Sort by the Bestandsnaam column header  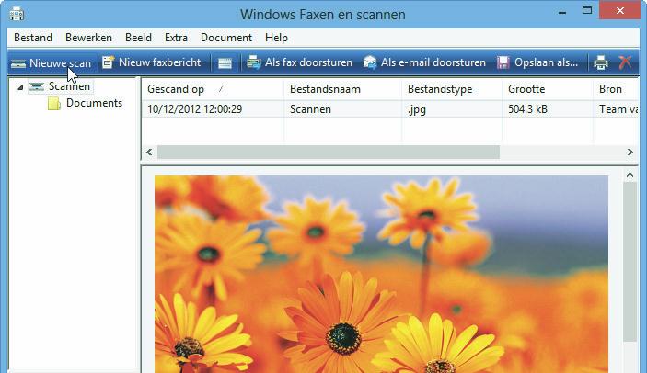324,89
